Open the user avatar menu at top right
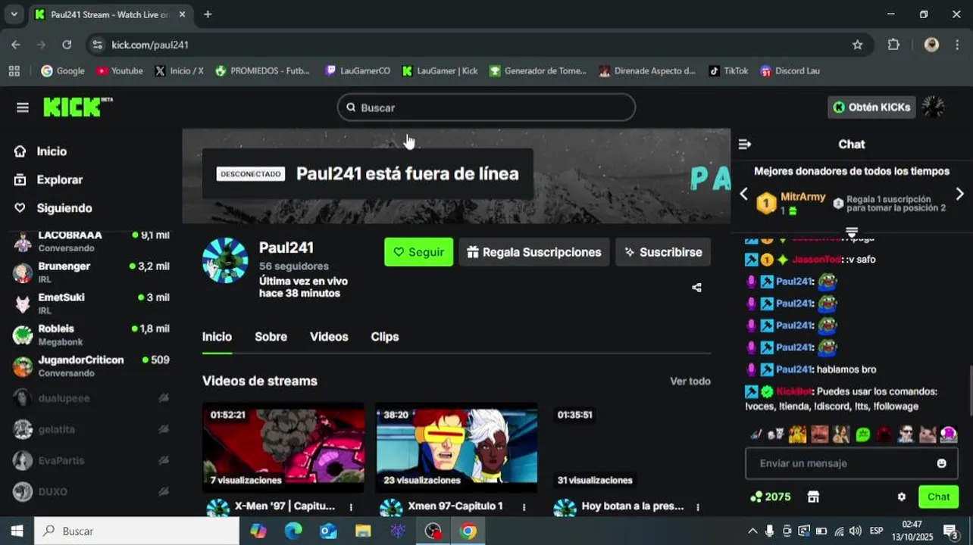Screen dimensions: 973x545 933,107
